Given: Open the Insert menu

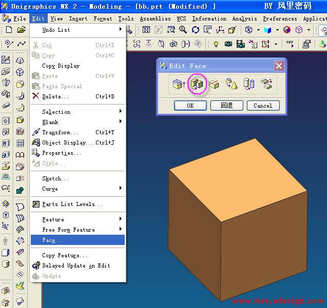Looking at the screenshot, I should 78,18.
